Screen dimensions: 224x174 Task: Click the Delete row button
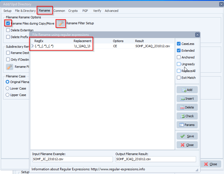(x=187, y=107)
